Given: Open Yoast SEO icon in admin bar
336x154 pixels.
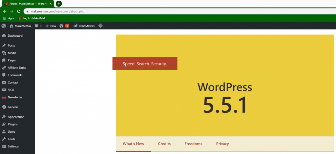Looking at the screenshot, I should (61, 26).
